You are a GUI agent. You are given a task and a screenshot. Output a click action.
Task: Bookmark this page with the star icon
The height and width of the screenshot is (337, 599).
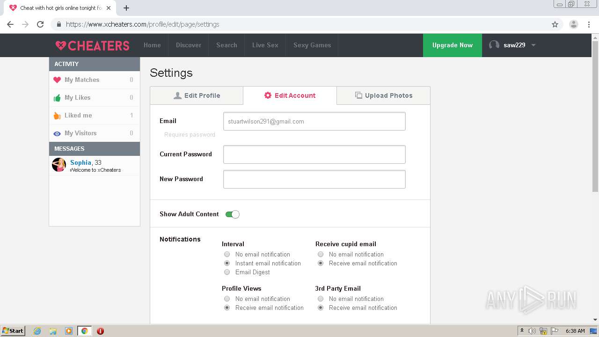[x=555, y=24]
